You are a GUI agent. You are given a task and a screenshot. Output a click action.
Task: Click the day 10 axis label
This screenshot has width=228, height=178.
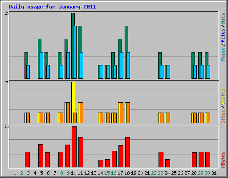(x=73, y=173)
